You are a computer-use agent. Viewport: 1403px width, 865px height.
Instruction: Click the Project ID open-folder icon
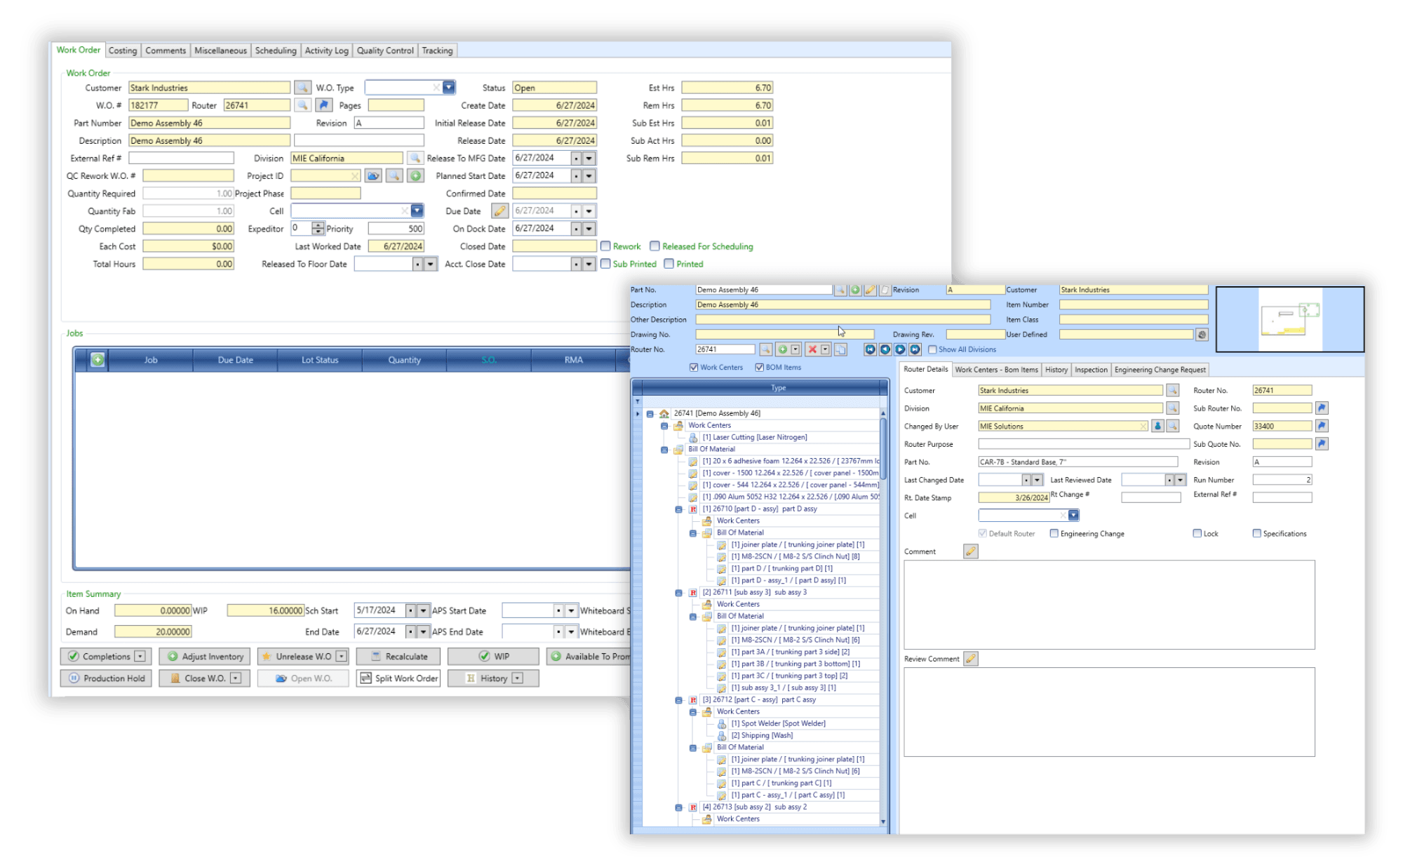(x=373, y=175)
